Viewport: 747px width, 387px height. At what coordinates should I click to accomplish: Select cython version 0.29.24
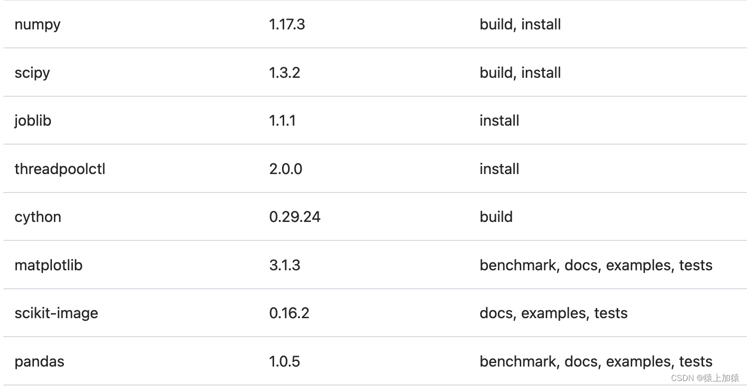pos(295,217)
